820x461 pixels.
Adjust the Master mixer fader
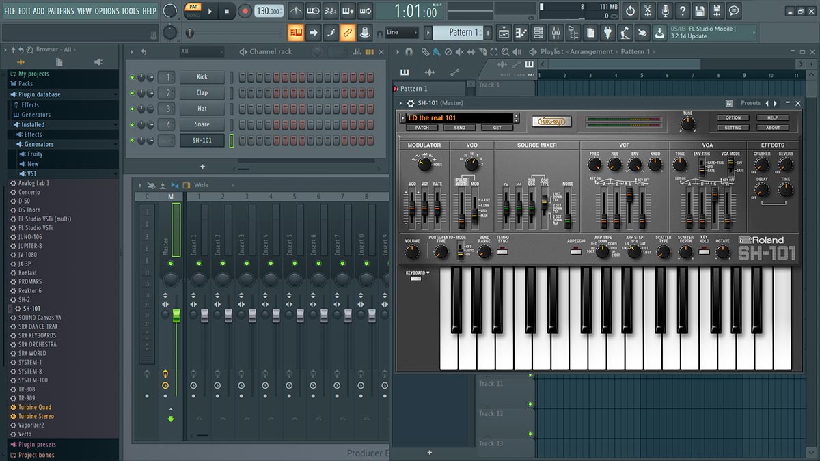click(176, 315)
